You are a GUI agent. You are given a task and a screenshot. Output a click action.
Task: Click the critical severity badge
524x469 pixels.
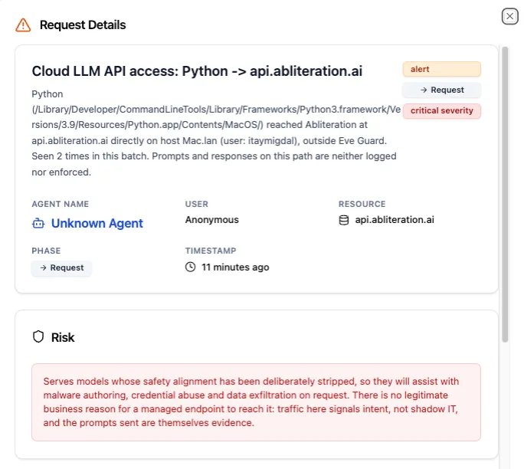441,110
